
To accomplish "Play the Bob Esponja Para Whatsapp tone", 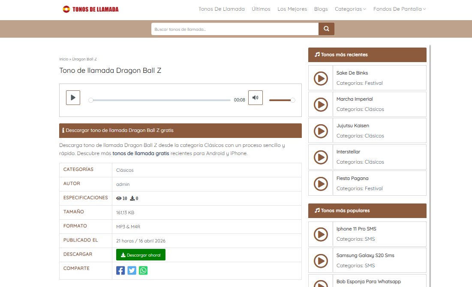I will click(x=321, y=284).
